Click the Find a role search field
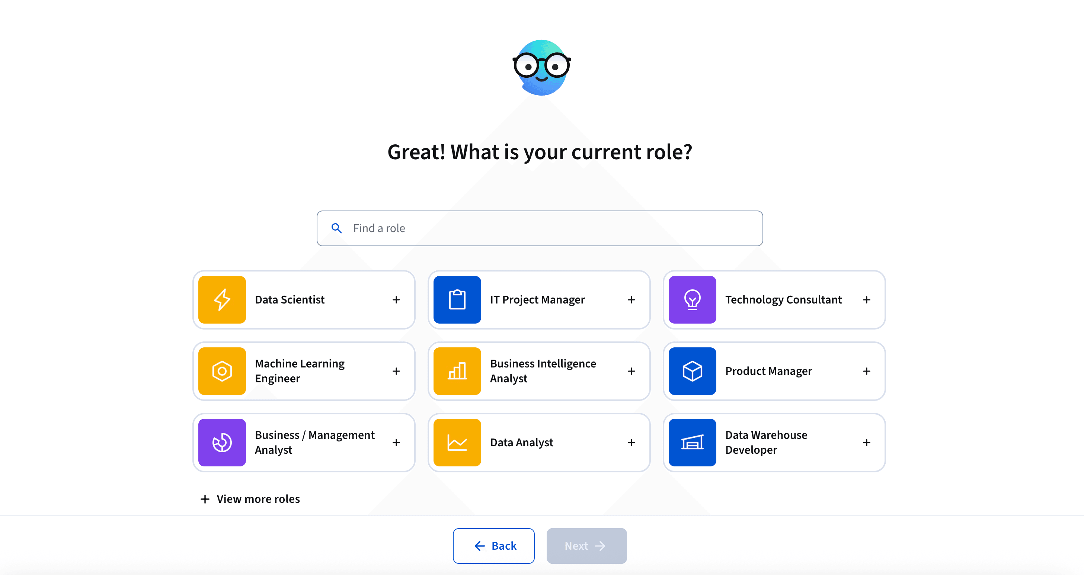This screenshot has height=575, width=1084. (547, 228)
